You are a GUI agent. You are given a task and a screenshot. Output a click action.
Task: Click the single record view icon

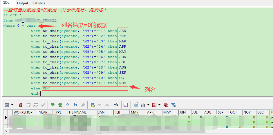click(x=93, y=105)
